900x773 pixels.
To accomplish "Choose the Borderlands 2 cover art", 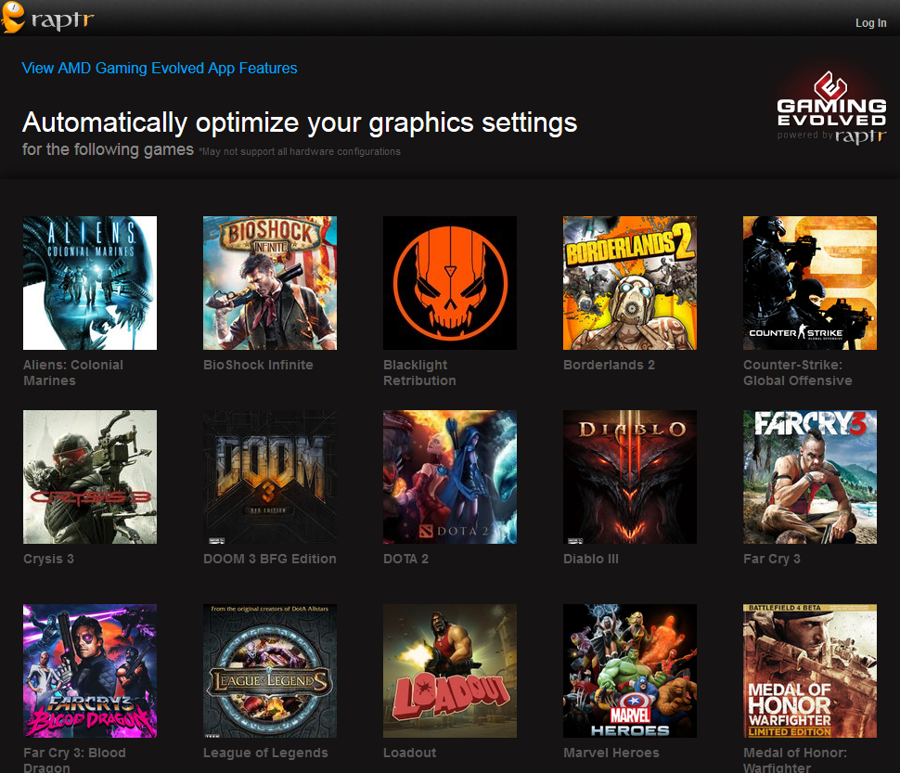I will 630,283.
